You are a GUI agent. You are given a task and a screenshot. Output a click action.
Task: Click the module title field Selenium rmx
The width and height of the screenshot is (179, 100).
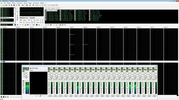click(x=32, y=18)
